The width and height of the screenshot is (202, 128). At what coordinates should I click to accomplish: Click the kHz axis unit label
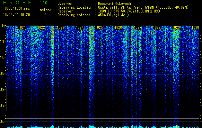coord(3,26)
